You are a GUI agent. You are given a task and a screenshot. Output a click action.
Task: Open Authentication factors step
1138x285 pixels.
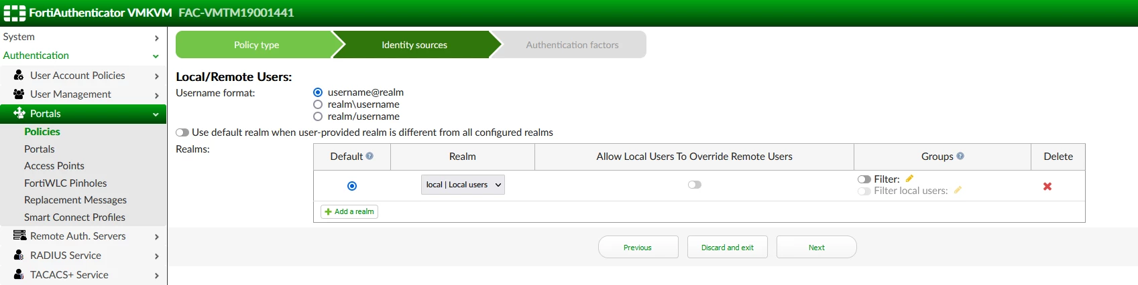tap(572, 45)
